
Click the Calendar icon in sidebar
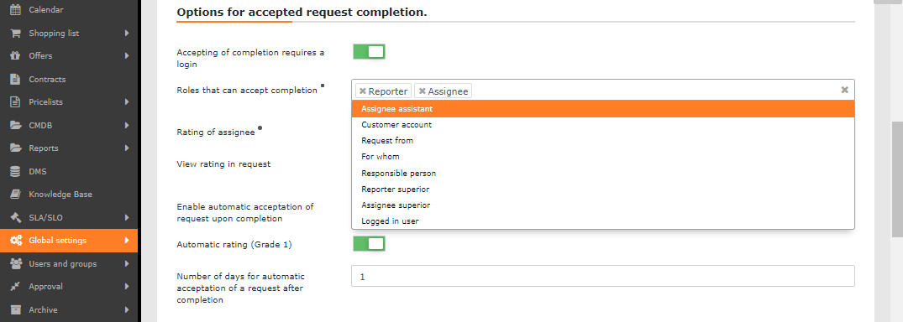point(16,10)
